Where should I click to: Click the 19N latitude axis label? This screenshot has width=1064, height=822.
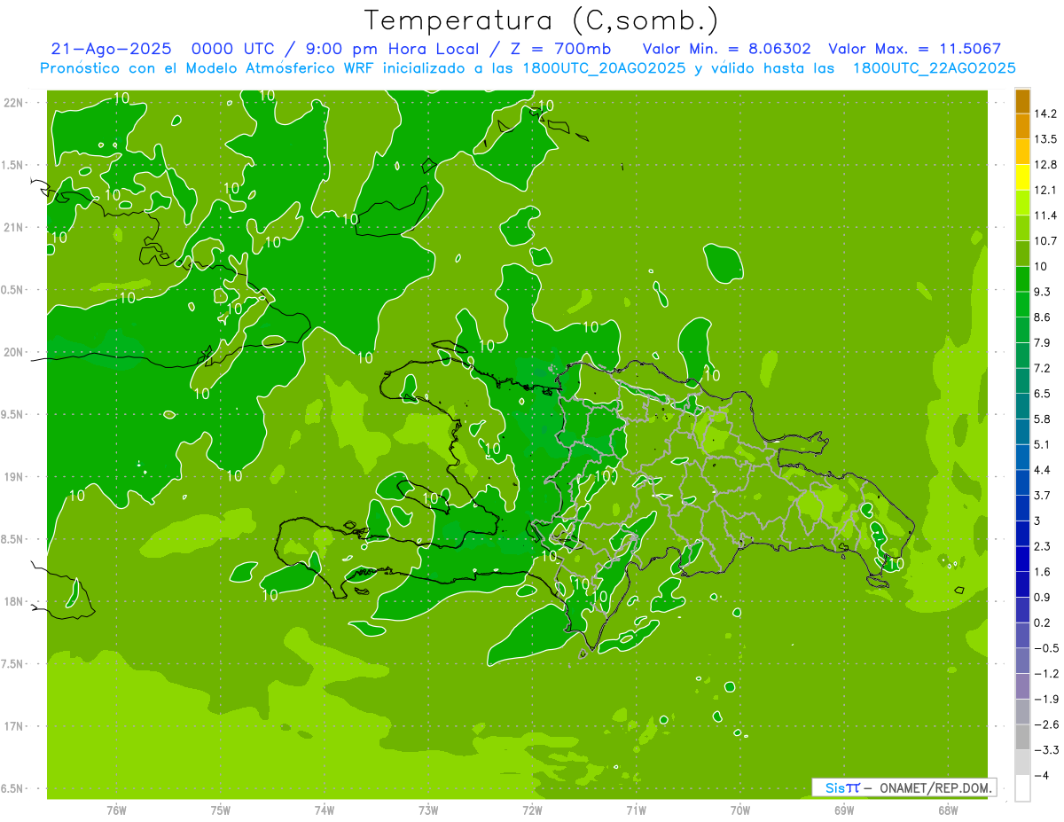point(13,476)
